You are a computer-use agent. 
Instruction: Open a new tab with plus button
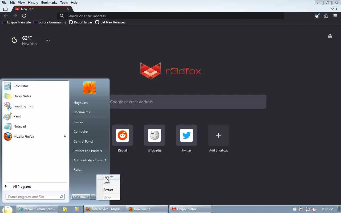(78, 9)
